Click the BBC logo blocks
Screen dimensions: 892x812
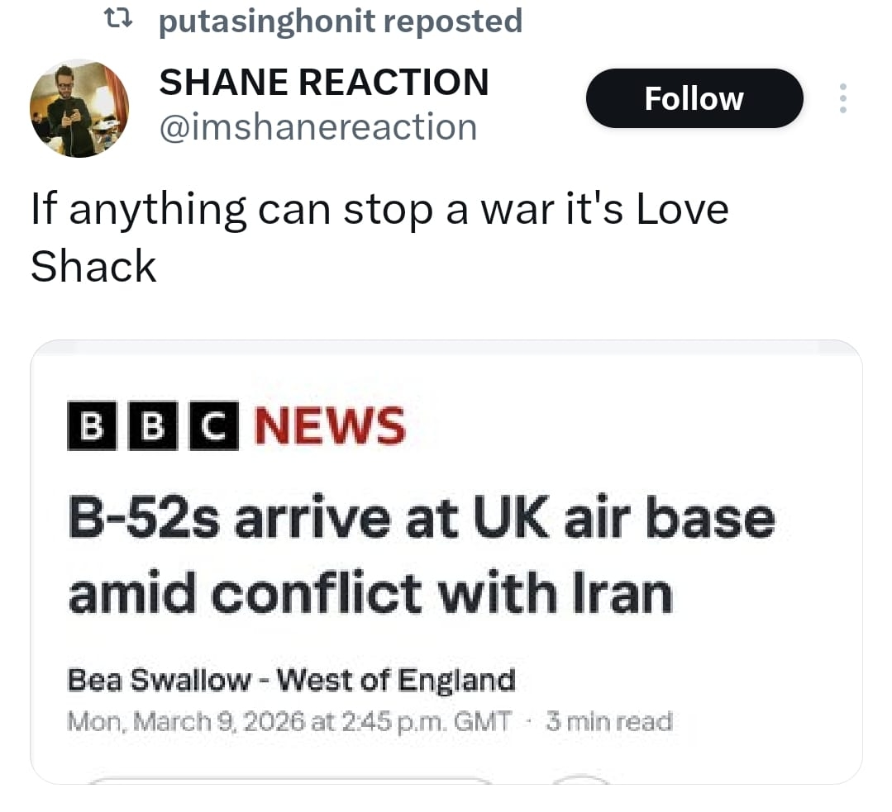click(153, 426)
